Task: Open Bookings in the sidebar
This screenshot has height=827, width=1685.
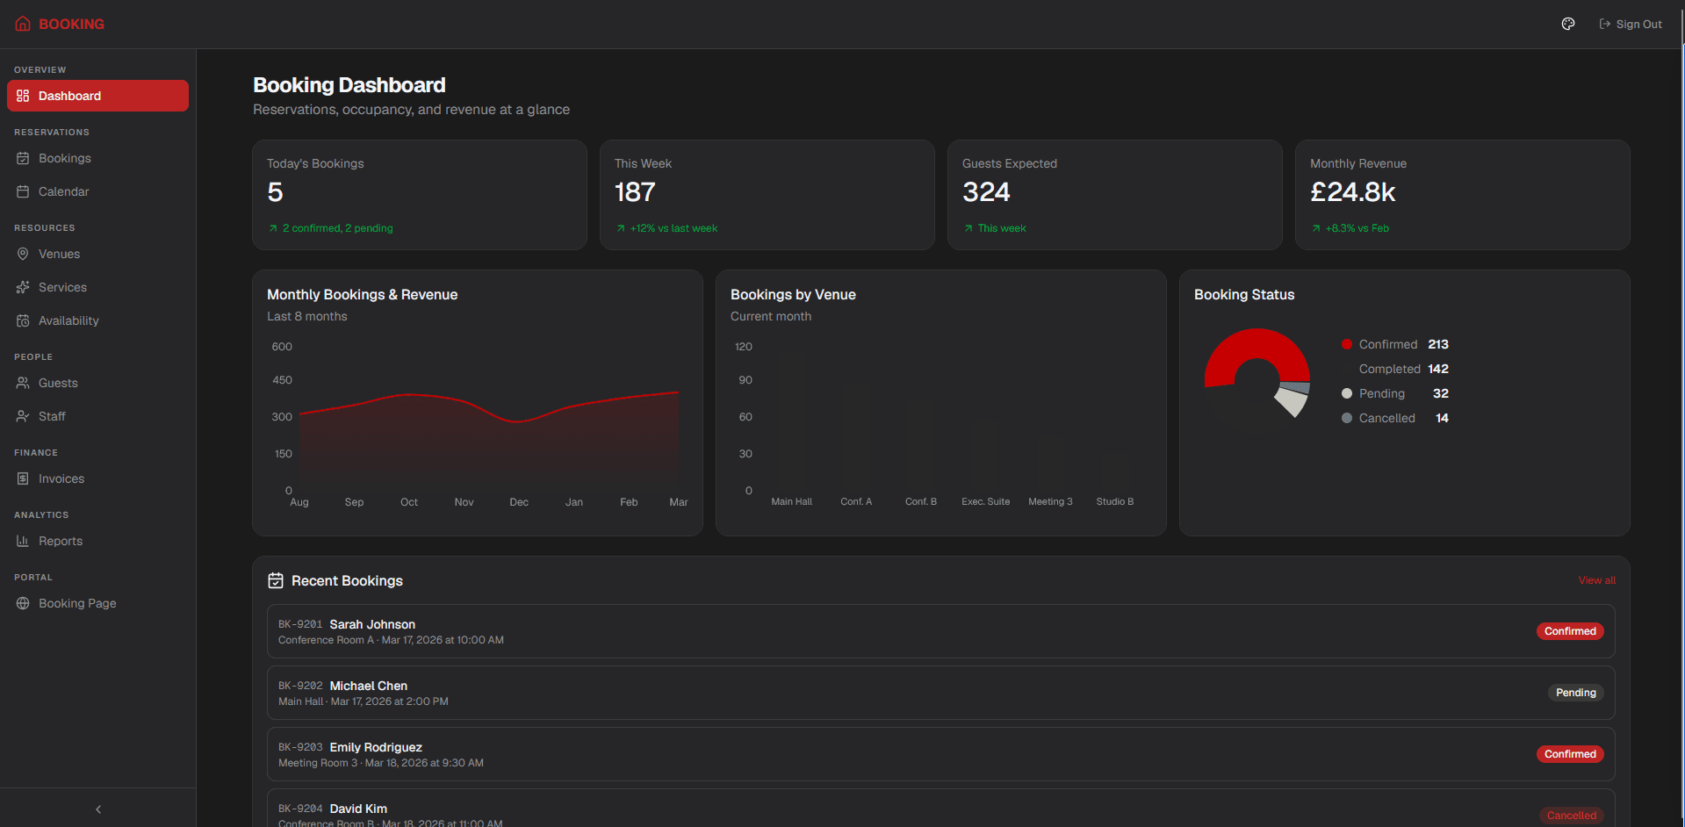Action: (x=97, y=158)
